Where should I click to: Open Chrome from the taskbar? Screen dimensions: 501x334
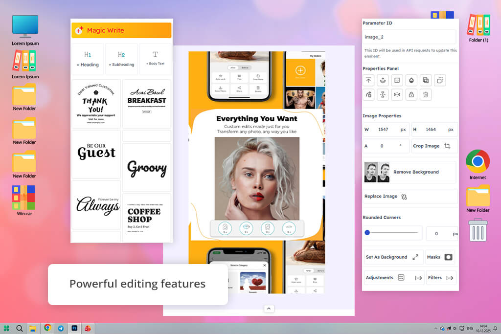pos(47,328)
